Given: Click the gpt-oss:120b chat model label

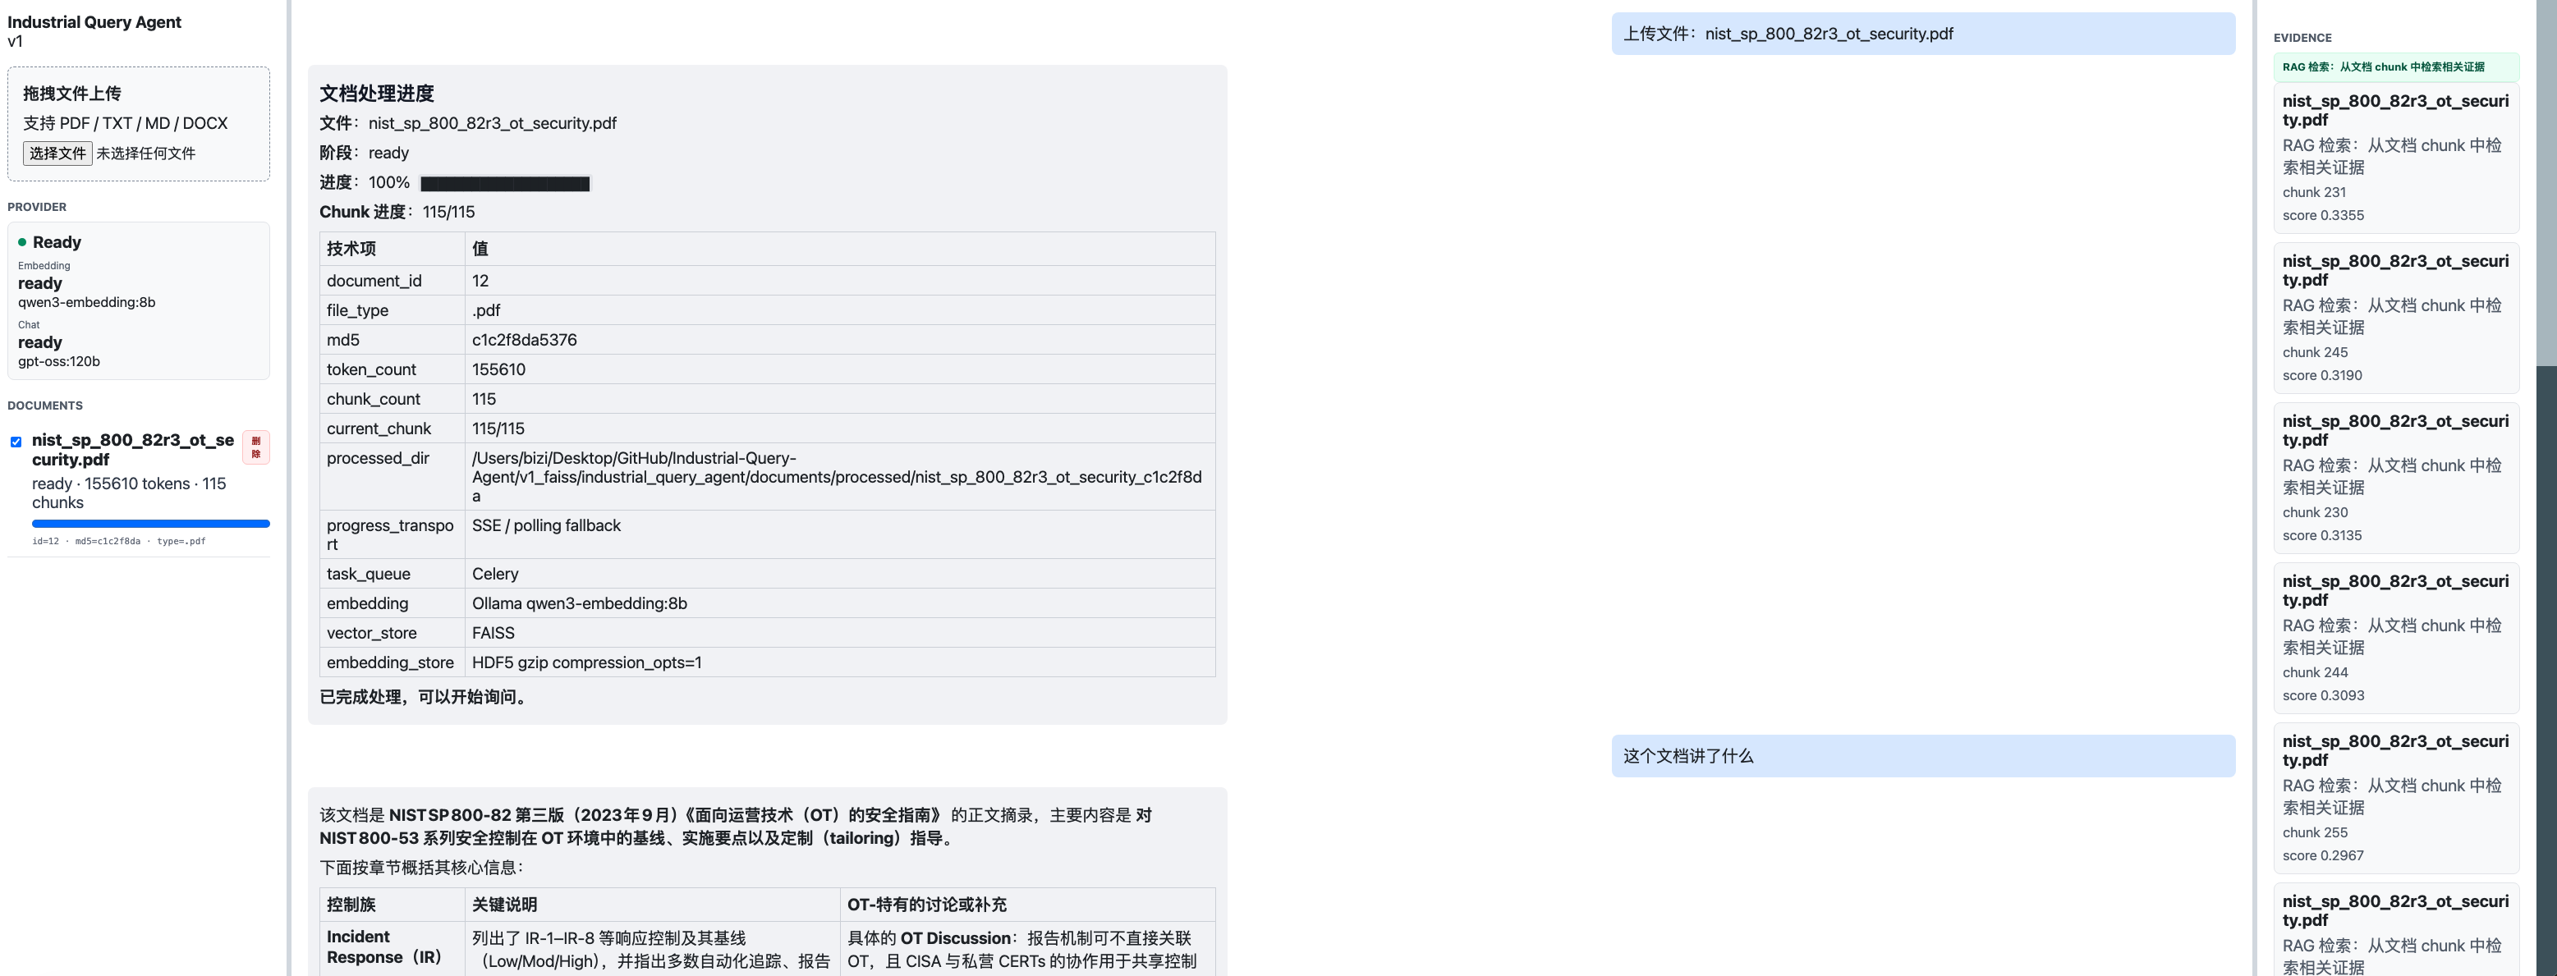Looking at the screenshot, I should pyautogui.click(x=58, y=361).
